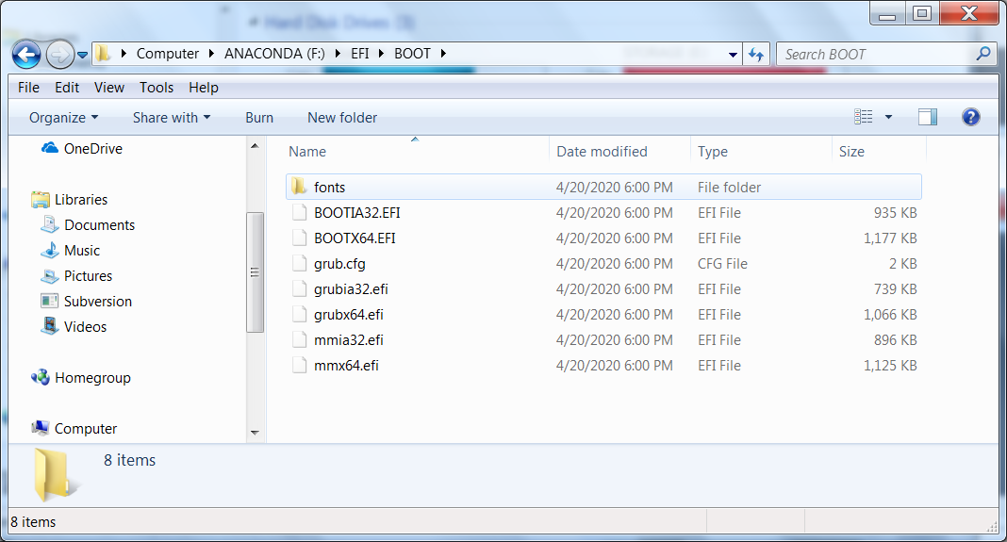The image size is (1007, 542).
Task: Click the New folder button
Action: (342, 118)
